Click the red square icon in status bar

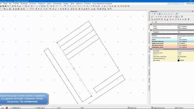(7, 108)
